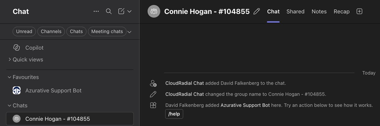Filter the list by Chats pill

point(76,32)
